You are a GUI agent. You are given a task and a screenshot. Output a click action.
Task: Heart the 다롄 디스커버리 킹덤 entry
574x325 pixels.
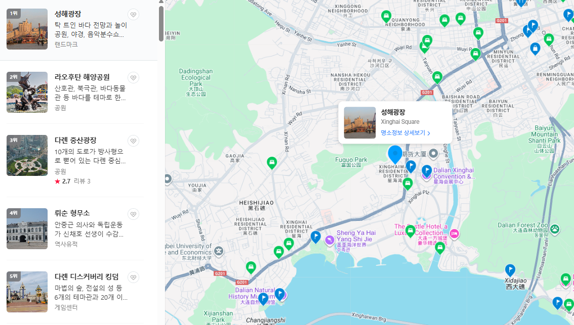click(x=133, y=277)
